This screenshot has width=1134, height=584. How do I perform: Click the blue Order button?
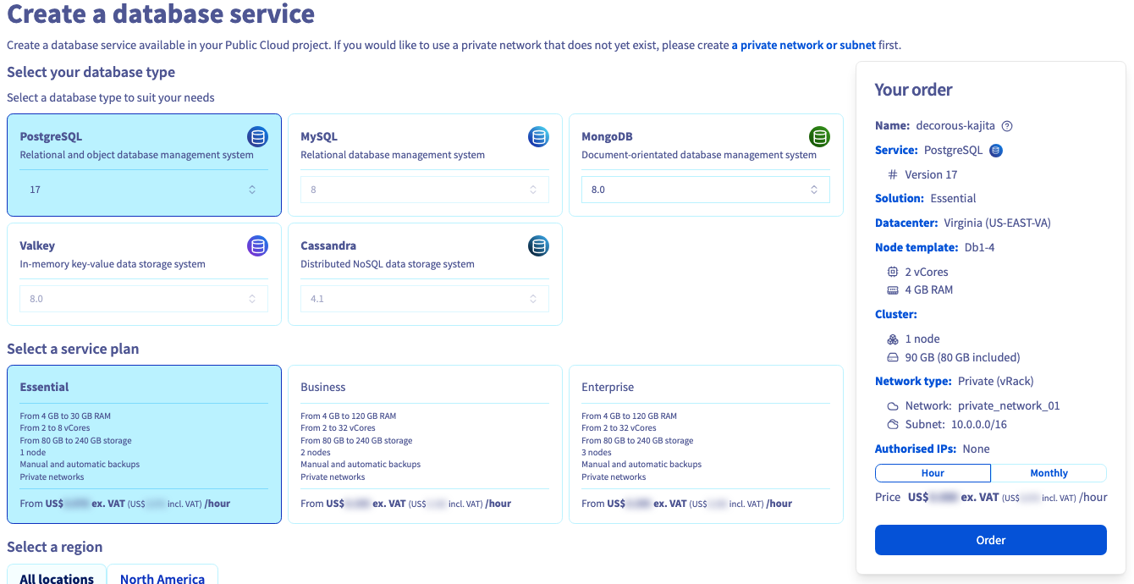991,540
